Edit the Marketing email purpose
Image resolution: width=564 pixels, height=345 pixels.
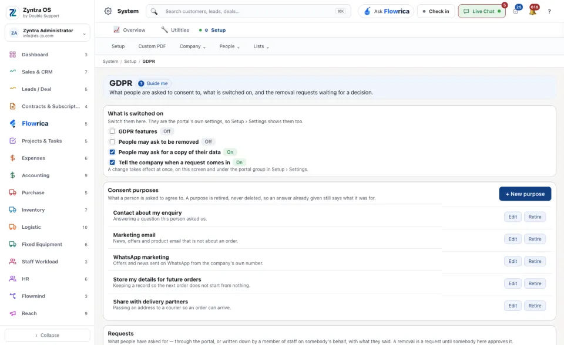click(512, 239)
